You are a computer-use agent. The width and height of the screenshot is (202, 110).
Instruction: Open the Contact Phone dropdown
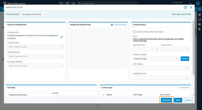tap(35, 56)
